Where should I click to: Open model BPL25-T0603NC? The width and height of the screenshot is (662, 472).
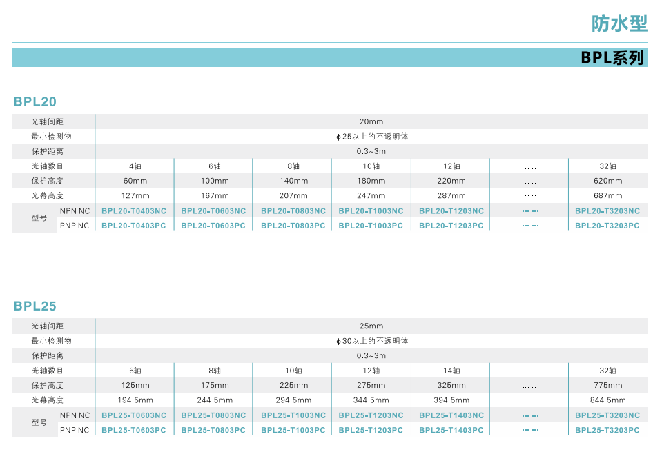coord(134,415)
